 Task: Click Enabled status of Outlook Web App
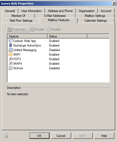54,41
